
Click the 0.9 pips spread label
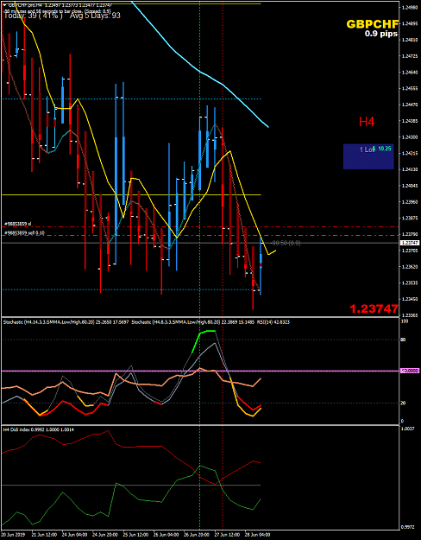point(381,34)
